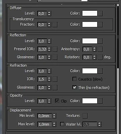Increase the Diffuse Level spinner arrow
Viewport: 121px width, 134px height.
[x=49, y=12]
